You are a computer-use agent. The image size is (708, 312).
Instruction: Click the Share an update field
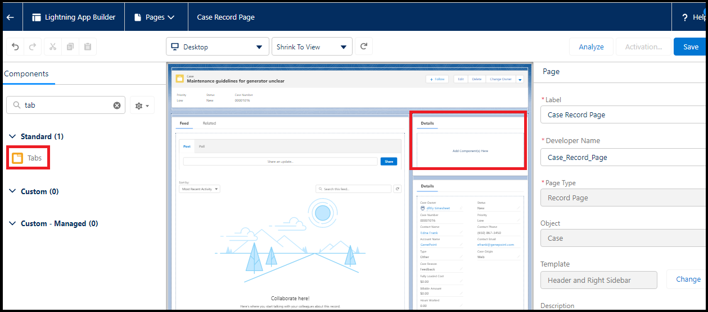pos(280,162)
